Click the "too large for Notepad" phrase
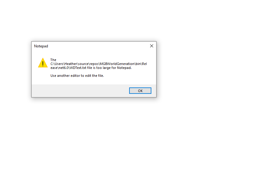 click(113, 68)
